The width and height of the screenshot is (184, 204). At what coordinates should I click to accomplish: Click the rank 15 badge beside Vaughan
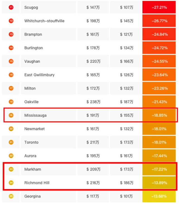(11, 61)
